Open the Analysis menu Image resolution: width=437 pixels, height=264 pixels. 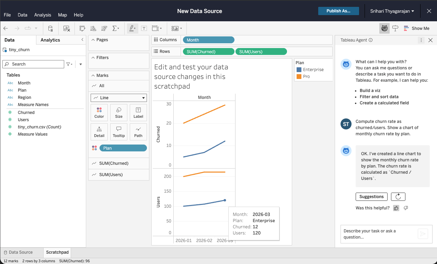click(x=43, y=15)
